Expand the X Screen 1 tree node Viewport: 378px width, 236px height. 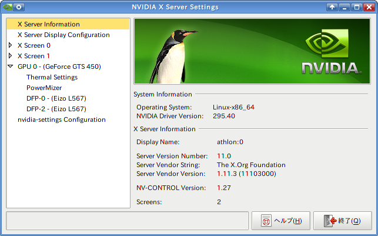10,56
